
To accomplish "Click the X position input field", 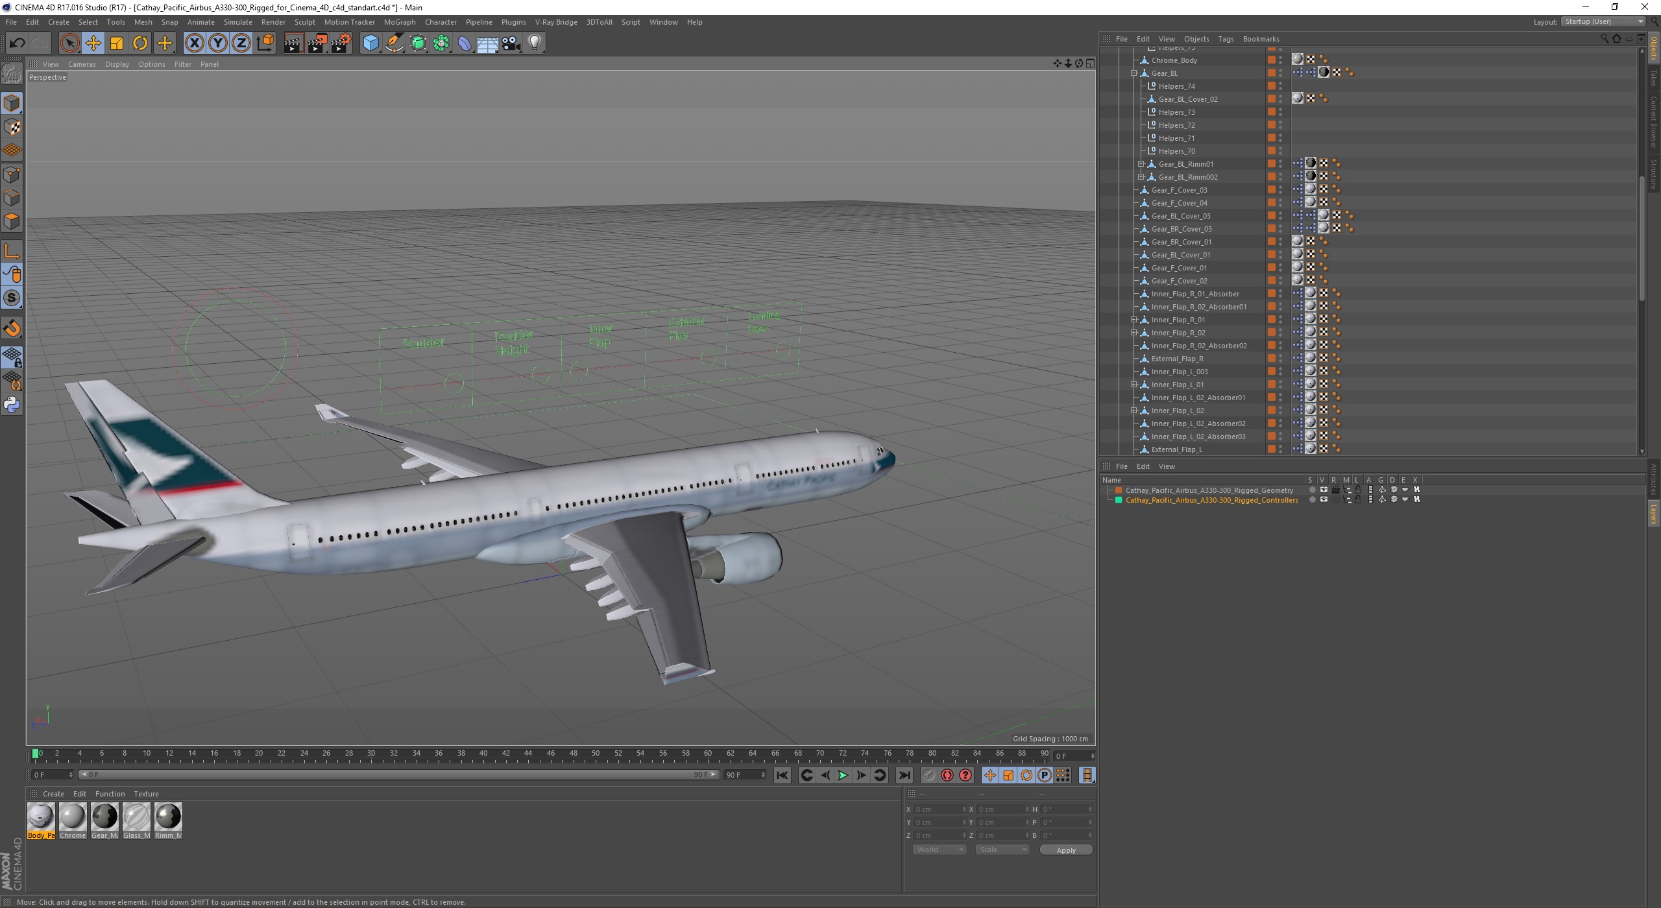I will coord(939,809).
